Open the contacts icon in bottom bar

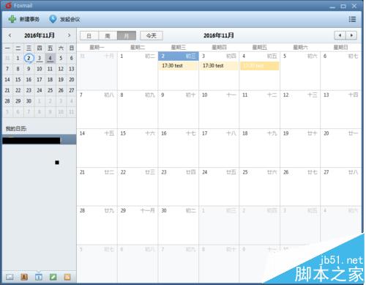(x=24, y=277)
